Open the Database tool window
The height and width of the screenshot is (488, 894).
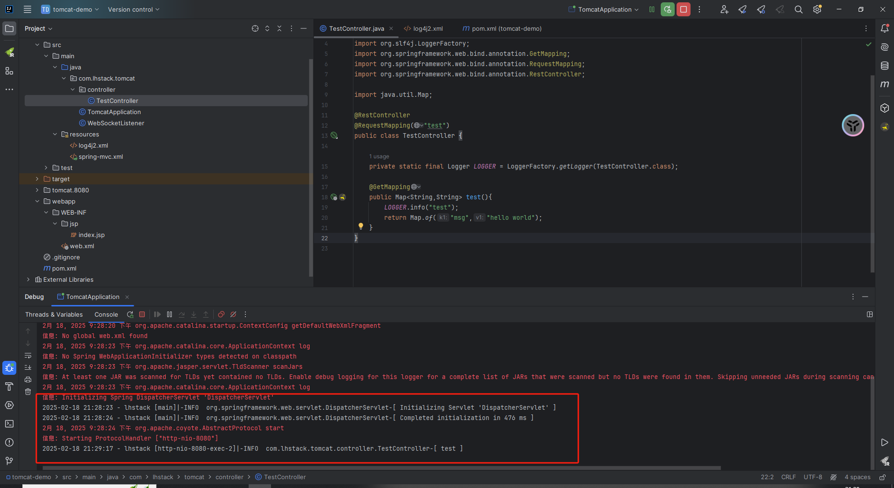[x=884, y=66]
